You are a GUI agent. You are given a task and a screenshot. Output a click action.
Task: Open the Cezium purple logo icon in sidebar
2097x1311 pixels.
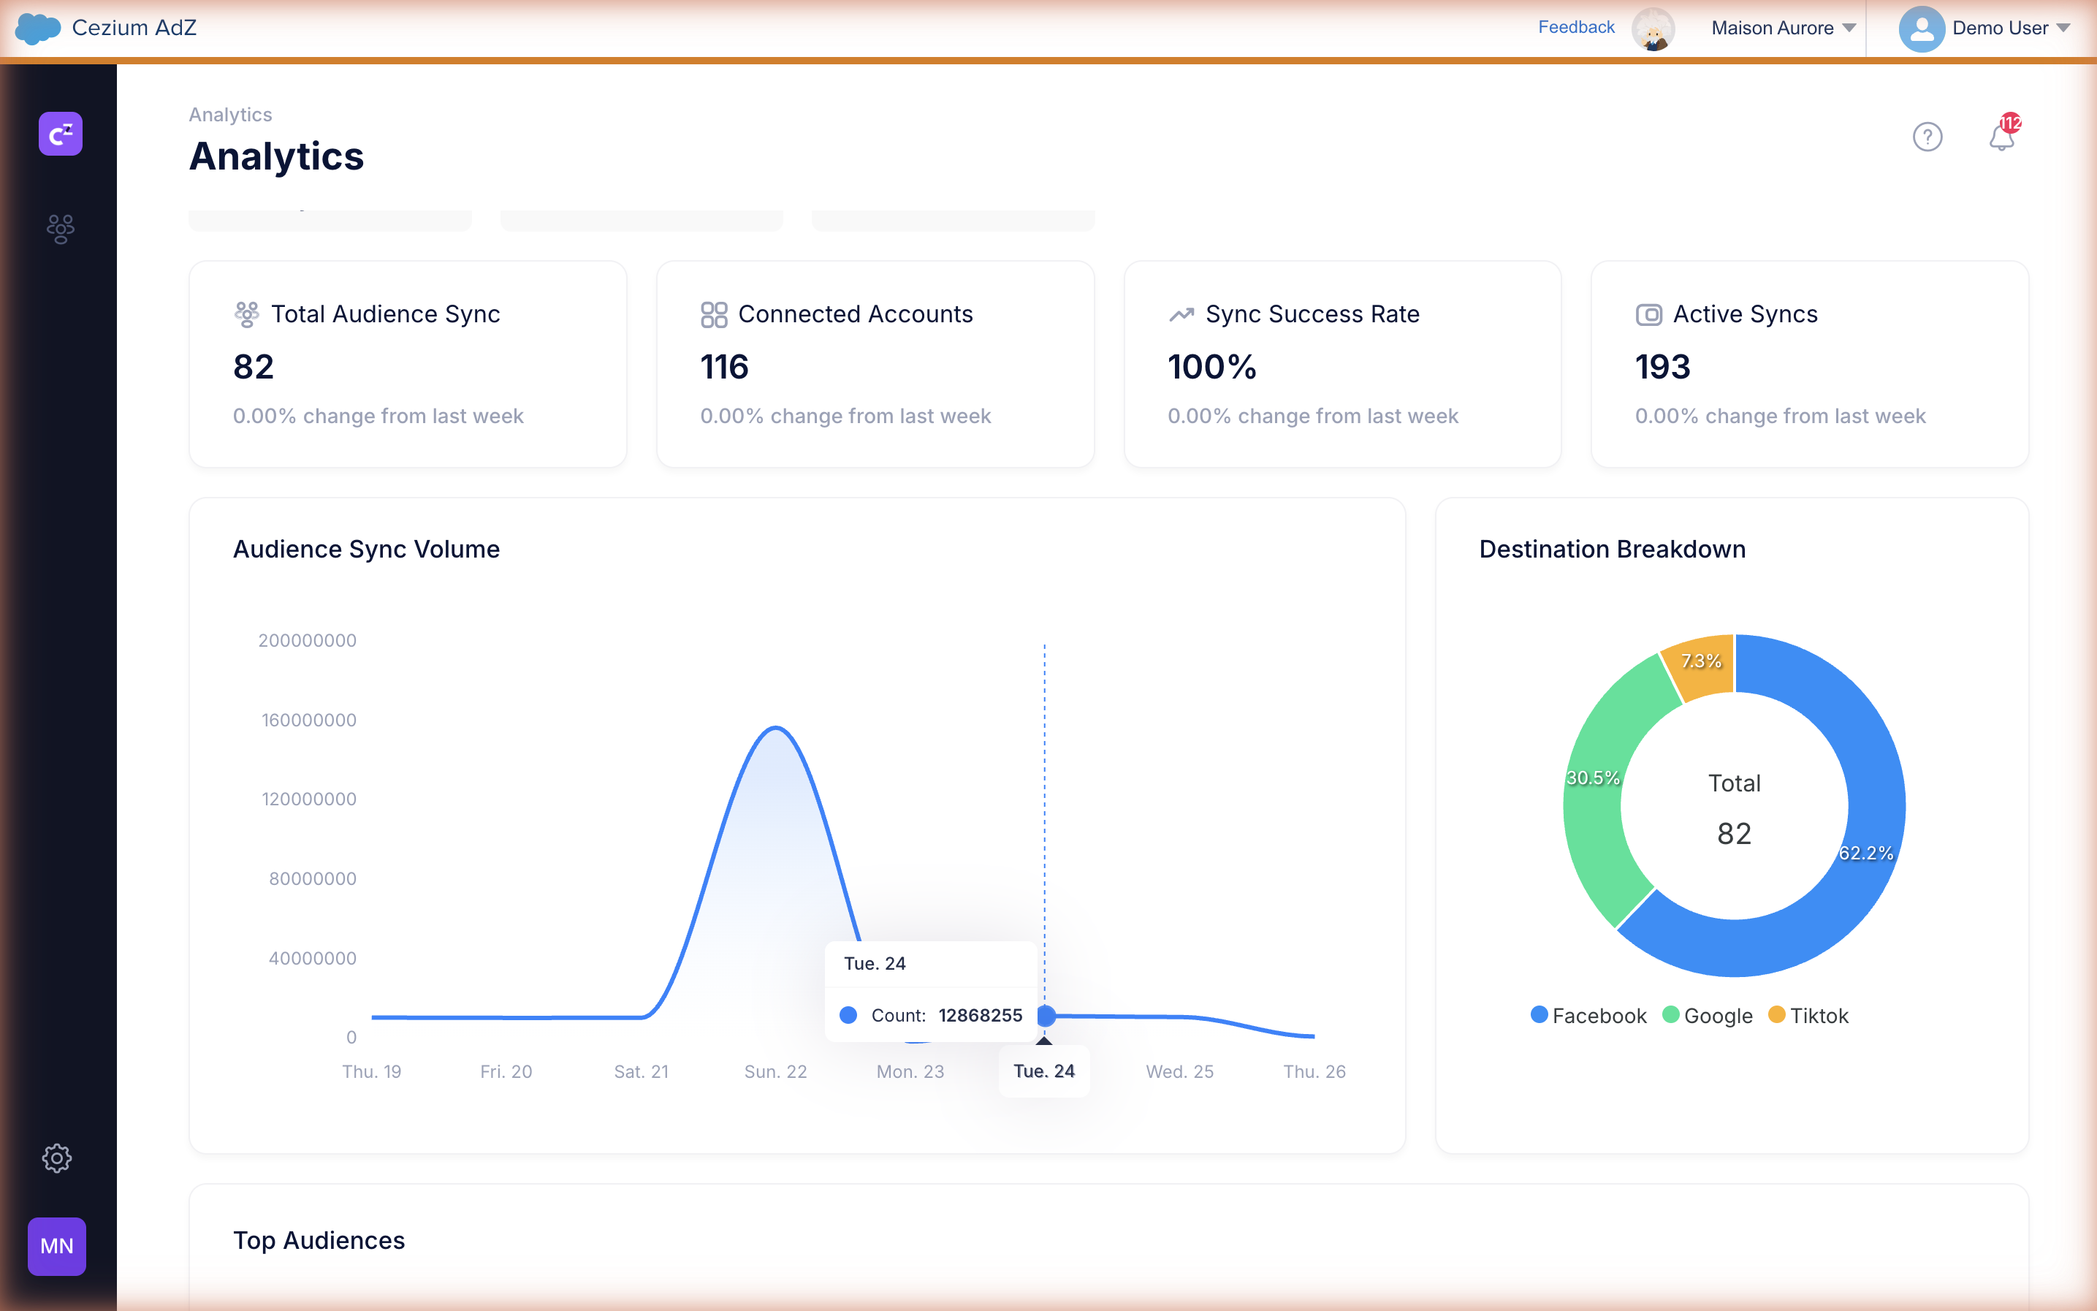[x=61, y=134]
